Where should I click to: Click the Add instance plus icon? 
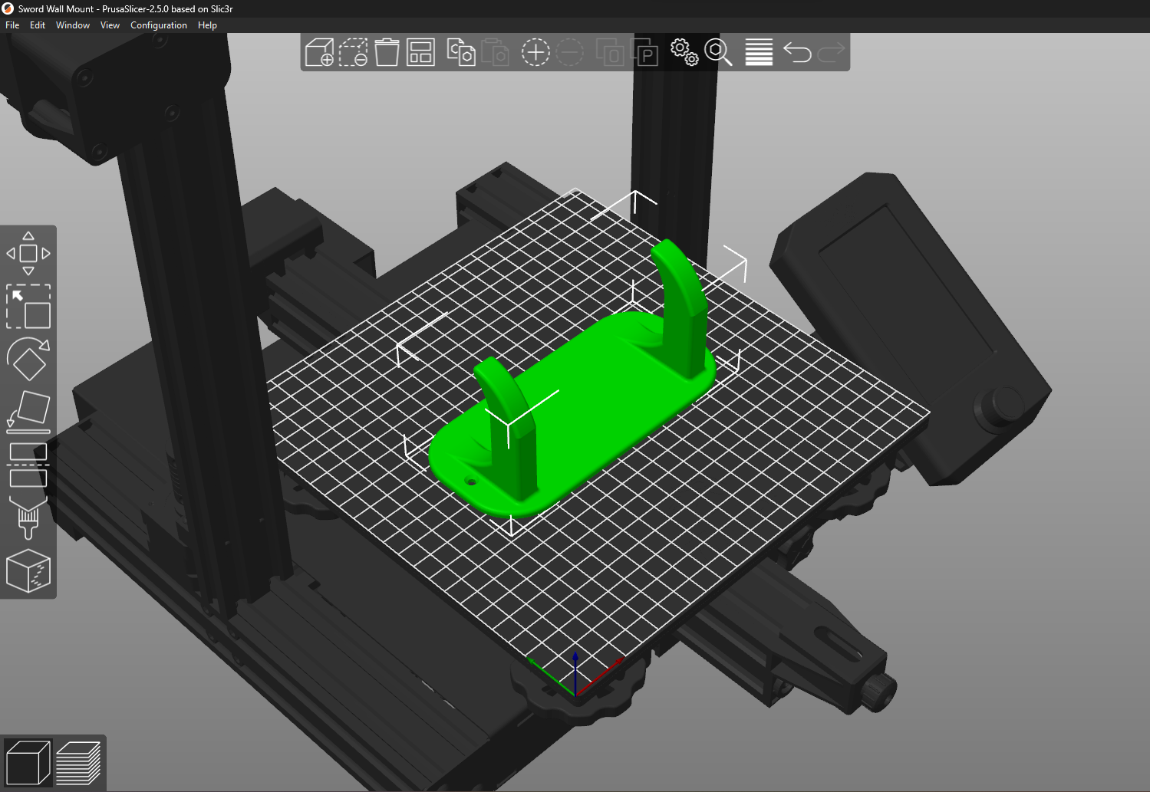click(535, 52)
